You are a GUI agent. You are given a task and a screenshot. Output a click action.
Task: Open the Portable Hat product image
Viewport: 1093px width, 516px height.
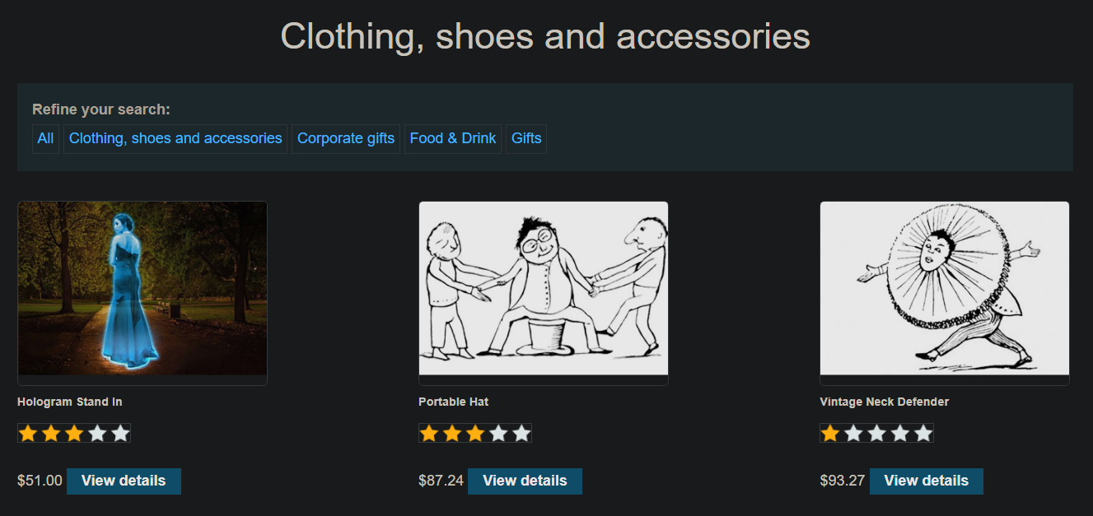tap(544, 289)
